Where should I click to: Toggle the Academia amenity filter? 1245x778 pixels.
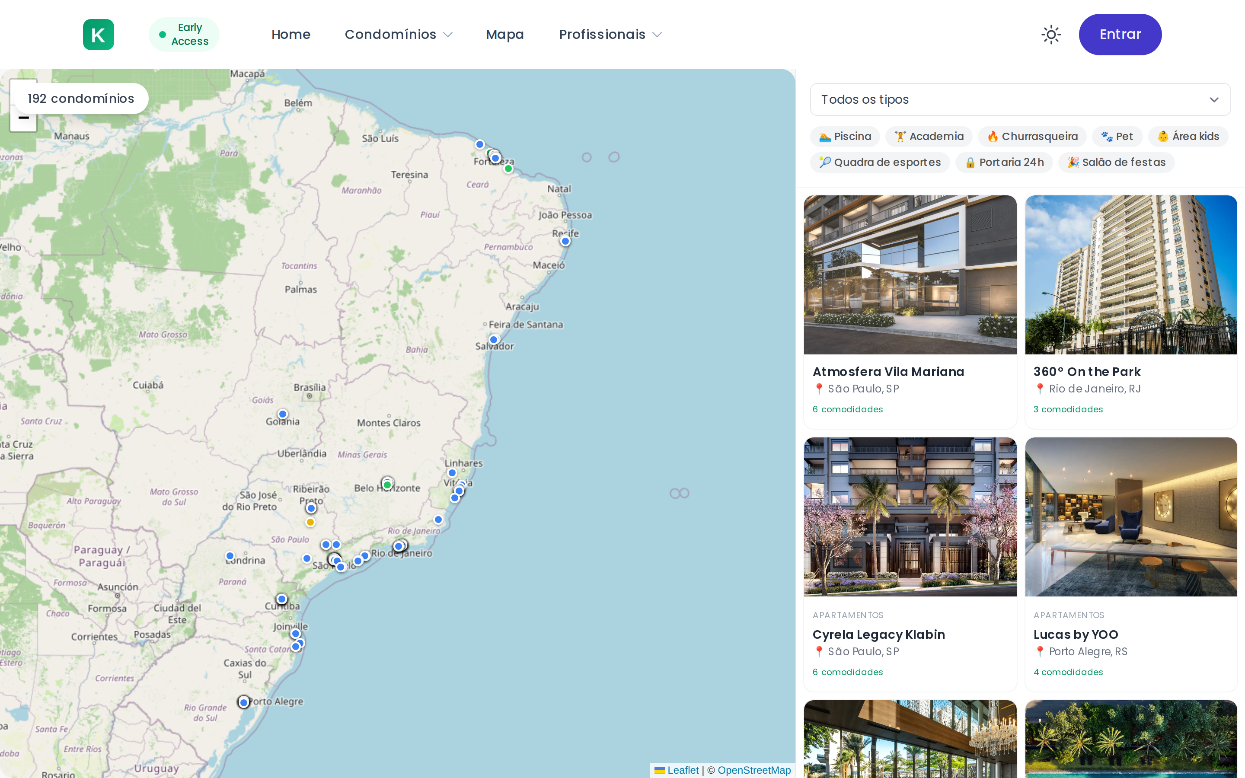tap(929, 136)
